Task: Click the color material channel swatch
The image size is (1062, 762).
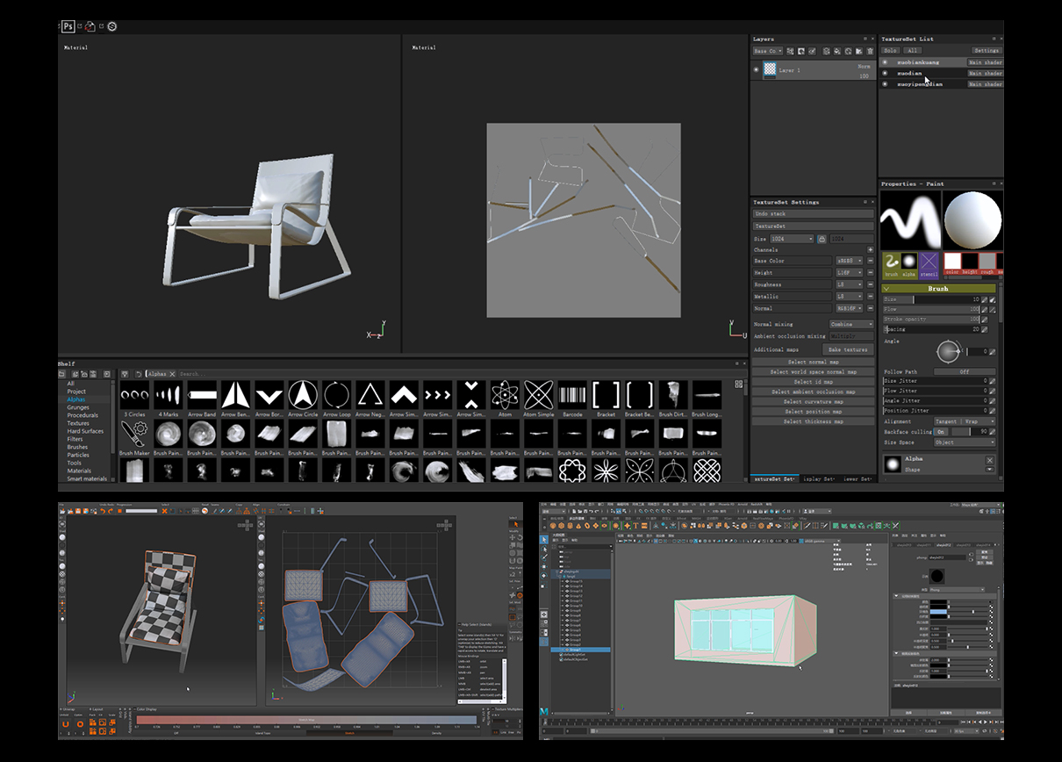Action: pos(952,262)
